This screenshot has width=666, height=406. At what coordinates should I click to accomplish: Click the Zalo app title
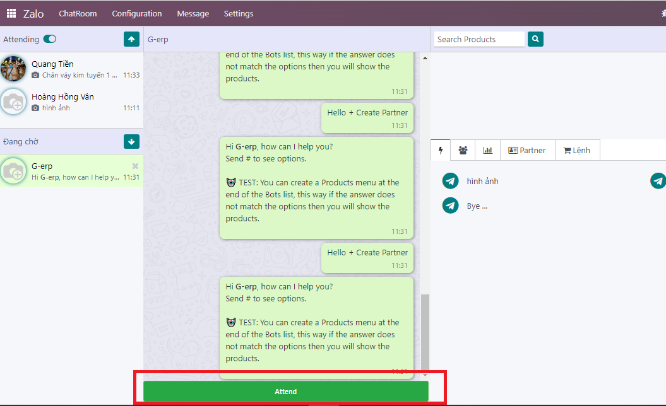33,14
